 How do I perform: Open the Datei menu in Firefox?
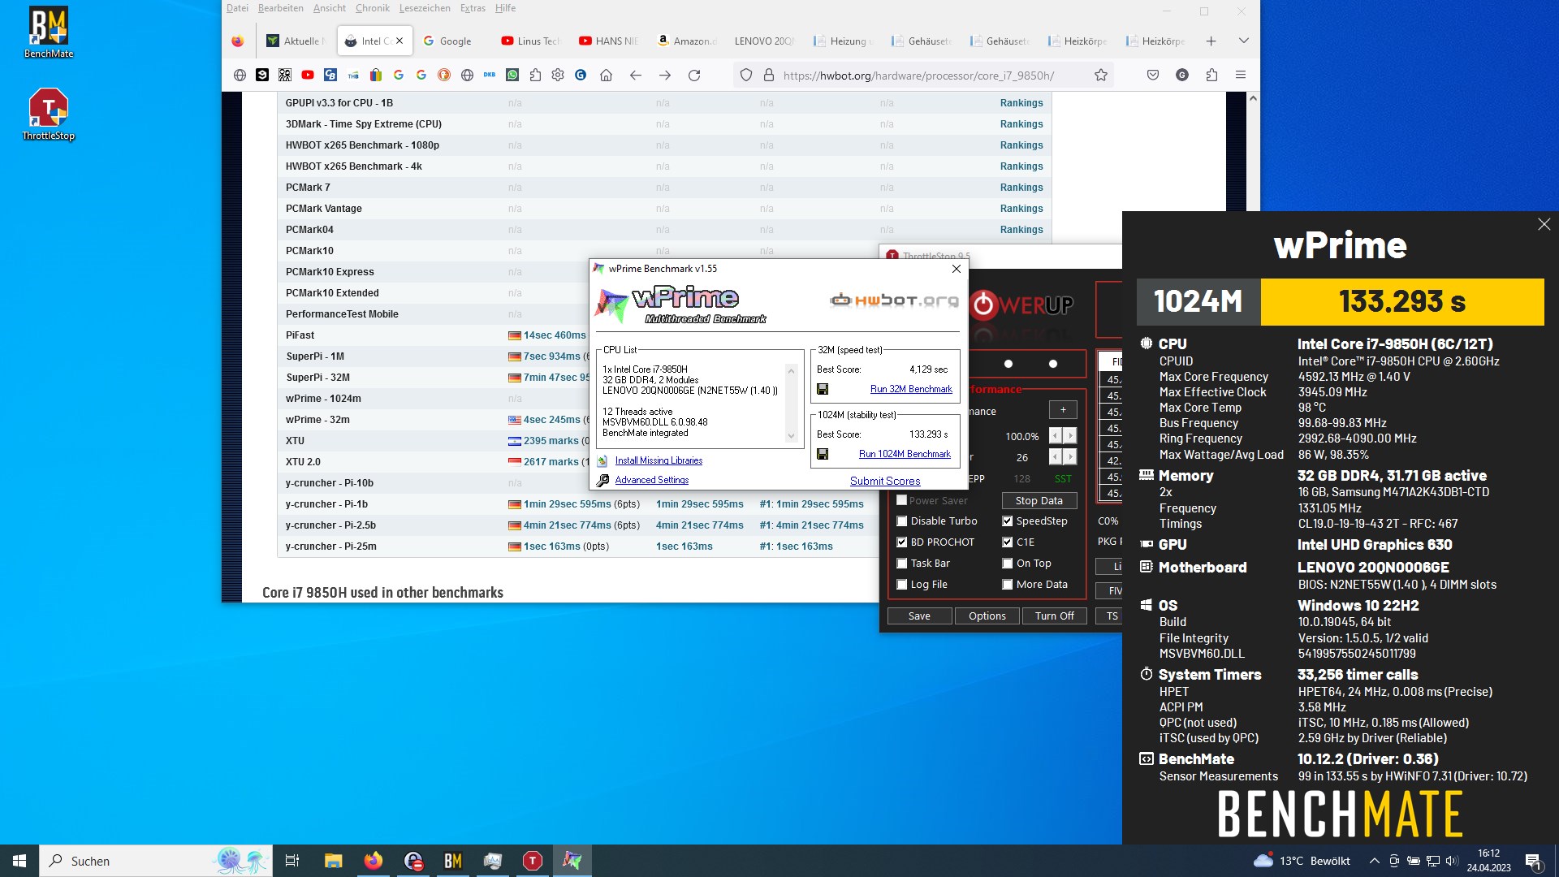237,8
